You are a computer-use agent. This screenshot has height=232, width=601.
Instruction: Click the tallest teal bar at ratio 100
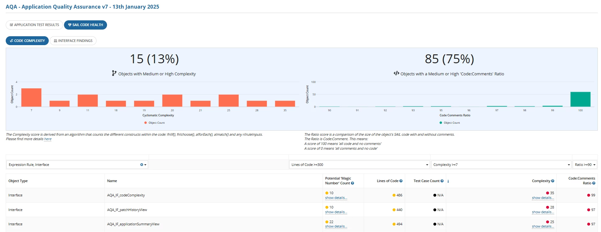[x=580, y=99]
